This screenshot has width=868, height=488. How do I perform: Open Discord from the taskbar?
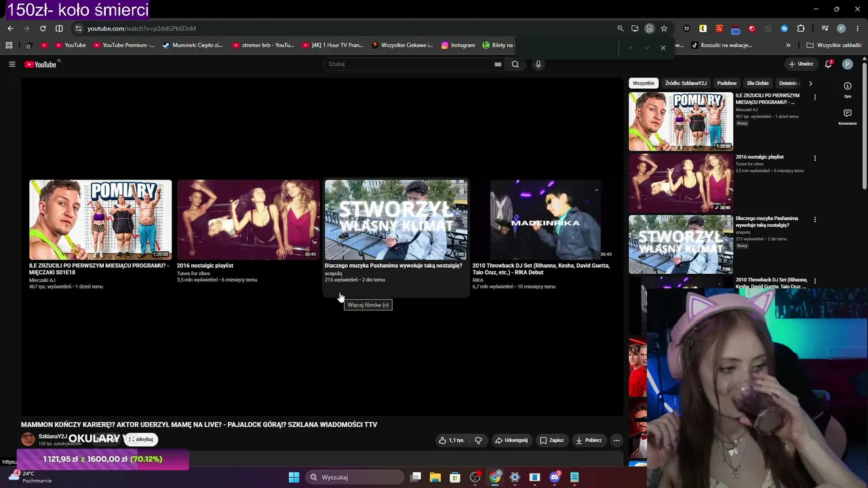click(x=555, y=477)
